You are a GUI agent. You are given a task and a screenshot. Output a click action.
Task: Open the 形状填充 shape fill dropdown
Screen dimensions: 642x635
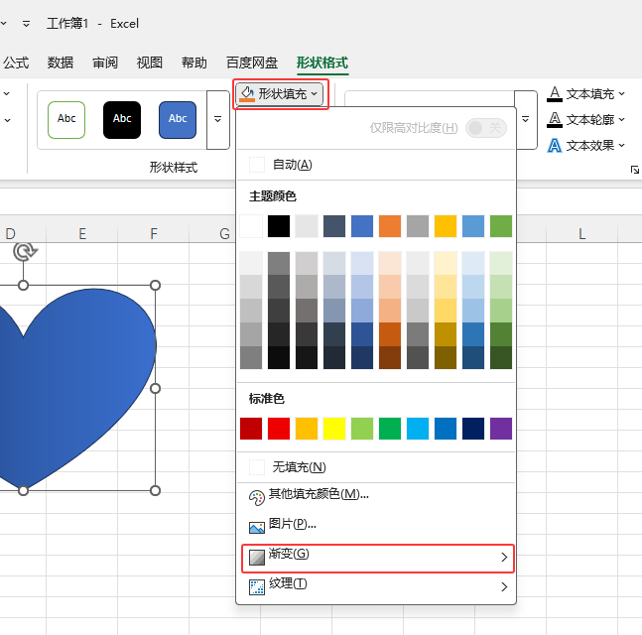[280, 94]
